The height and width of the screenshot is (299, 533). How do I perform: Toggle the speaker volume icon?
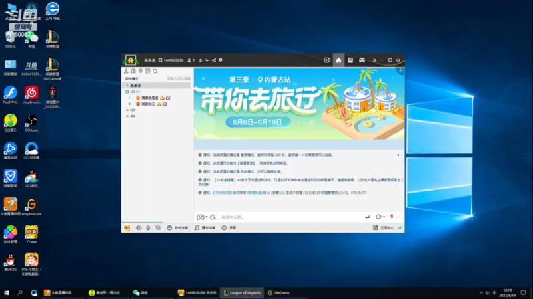pyautogui.click(x=139, y=228)
